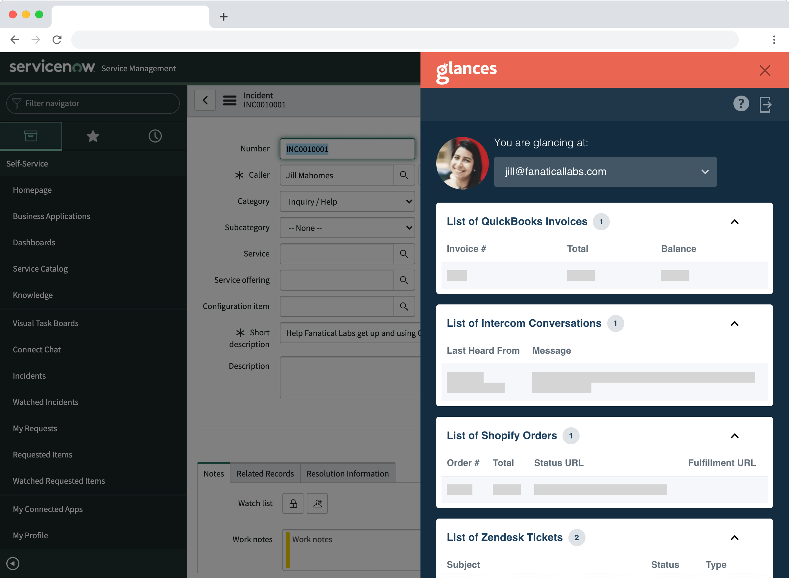Select the All Applications icon in sidebar
789x578 pixels.
pyautogui.click(x=31, y=136)
